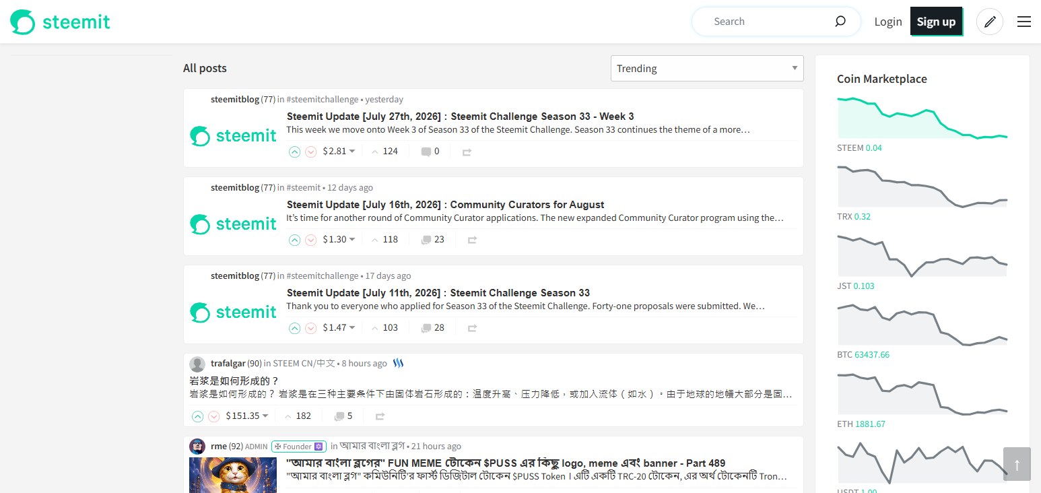Screen dimensions: 1041x493
Task: Expand the $1.30 payout details
Action: click(x=339, y=240)
